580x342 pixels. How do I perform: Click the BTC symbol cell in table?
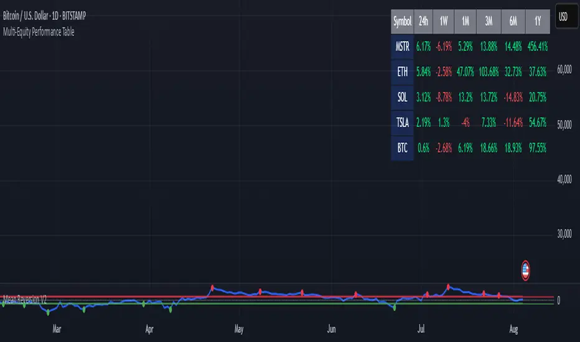click(403, 149)
